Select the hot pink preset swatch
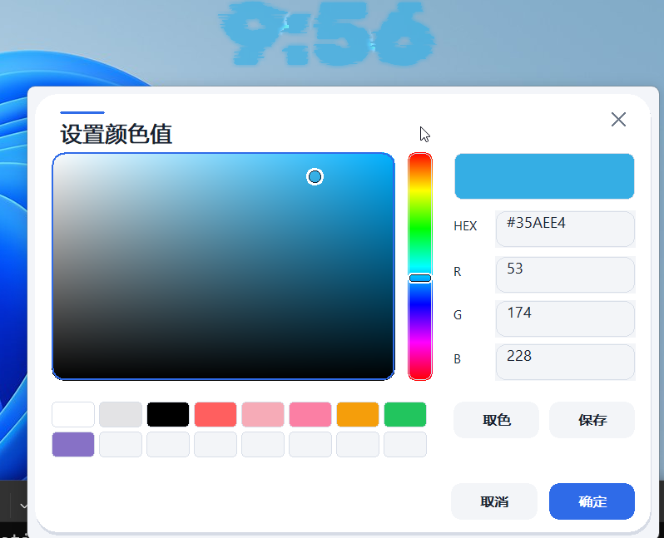 [310, 414]
